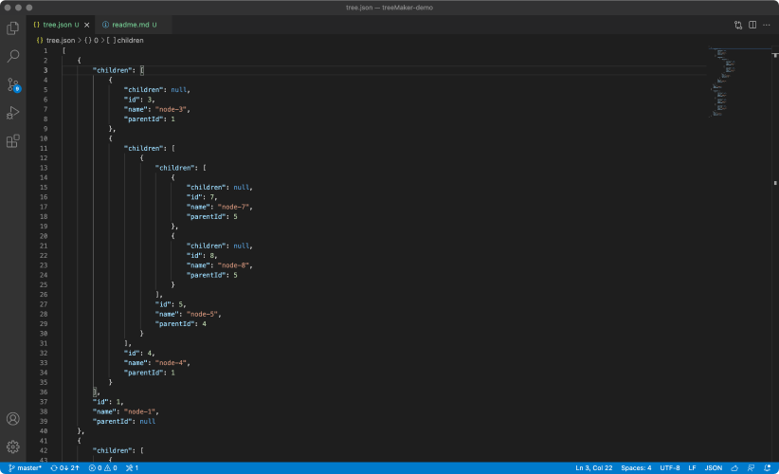Click the Synchronize Changes status item
This screenshot has height=474, width=779.
coord(65,467)
